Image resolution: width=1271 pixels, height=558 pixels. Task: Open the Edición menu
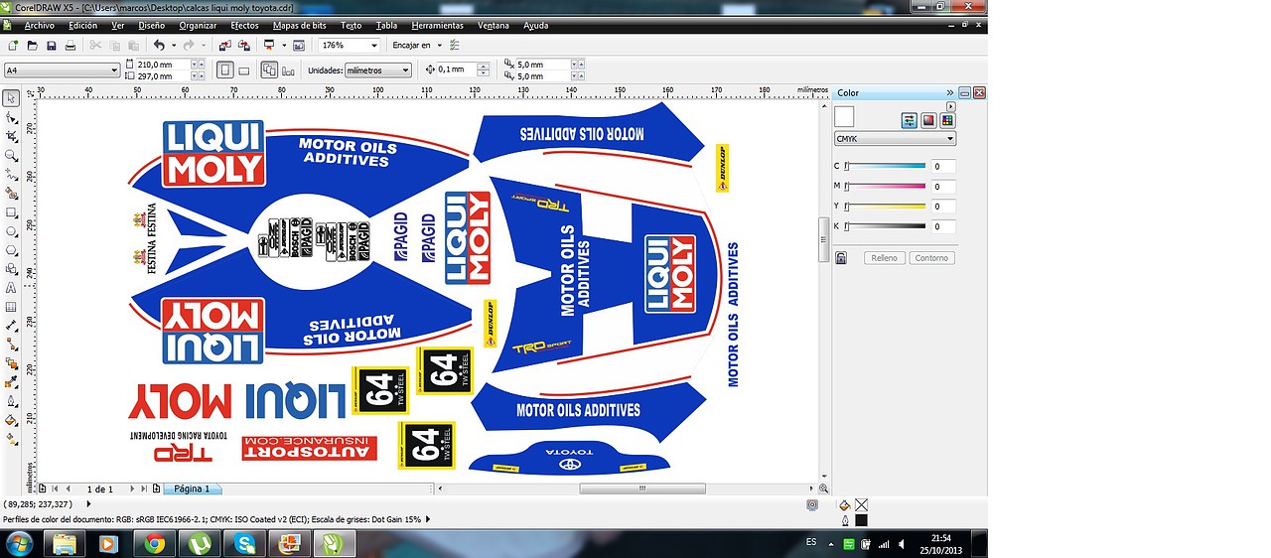(83, 25)
